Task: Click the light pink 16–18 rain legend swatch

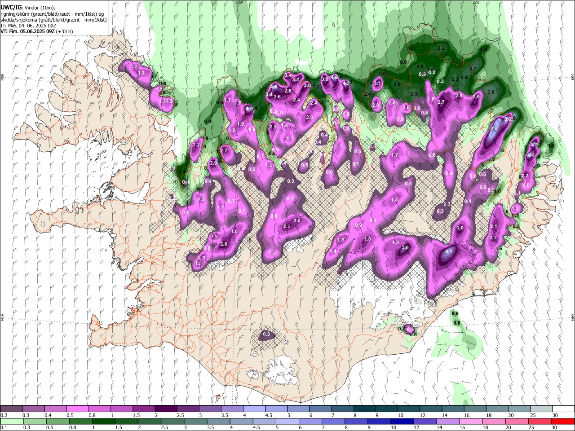Action: (472, 422)
